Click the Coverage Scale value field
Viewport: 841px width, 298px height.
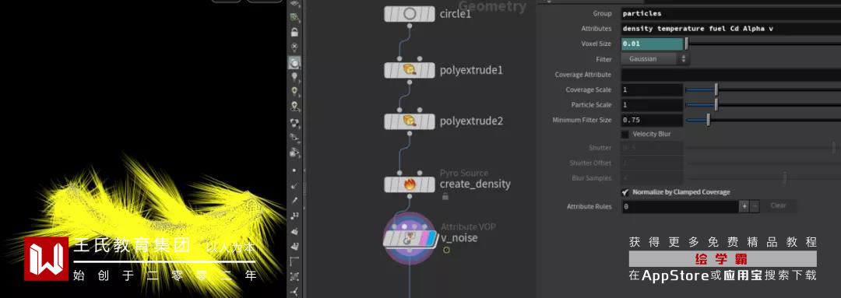tap(653, 90)
